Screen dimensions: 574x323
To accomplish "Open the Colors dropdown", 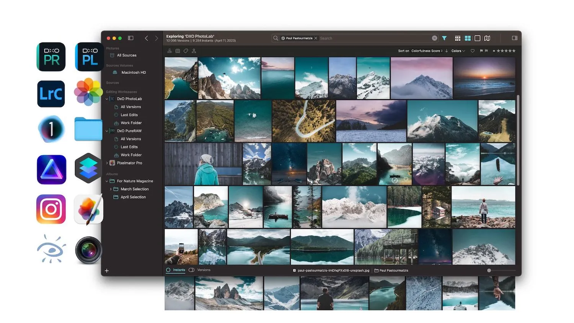I will 458,51.
